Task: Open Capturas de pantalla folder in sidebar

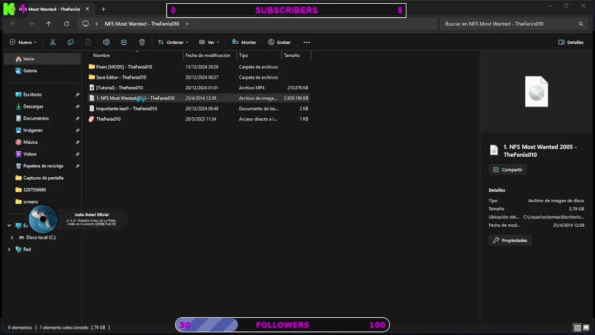Action: tap(43, 178)
